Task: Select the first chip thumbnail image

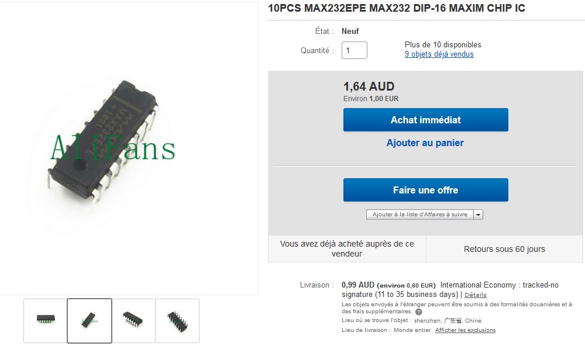Action: click(46, 321)
